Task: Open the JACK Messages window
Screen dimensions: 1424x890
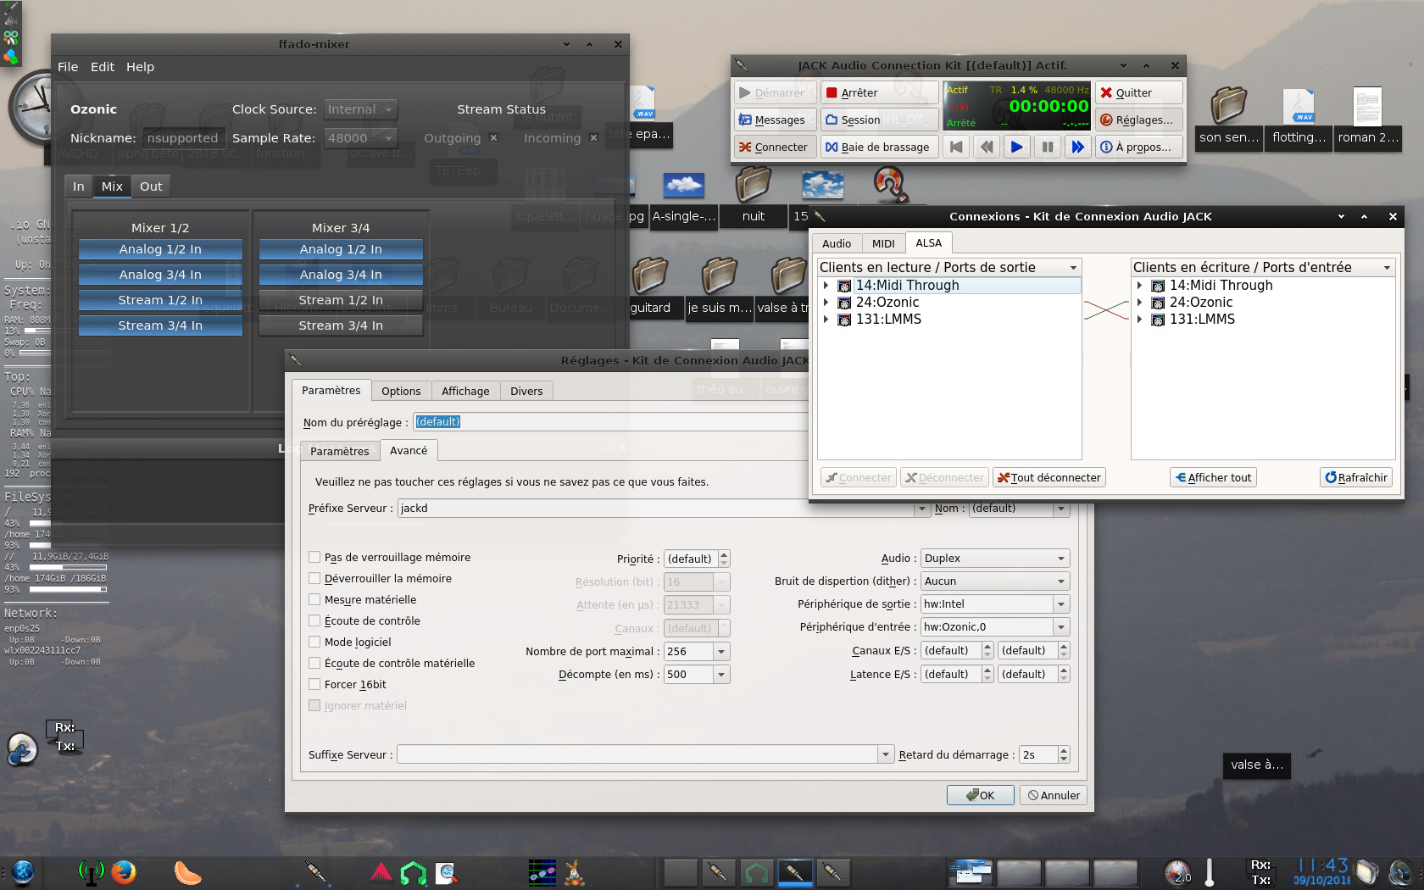Action: tap(772, 120)
